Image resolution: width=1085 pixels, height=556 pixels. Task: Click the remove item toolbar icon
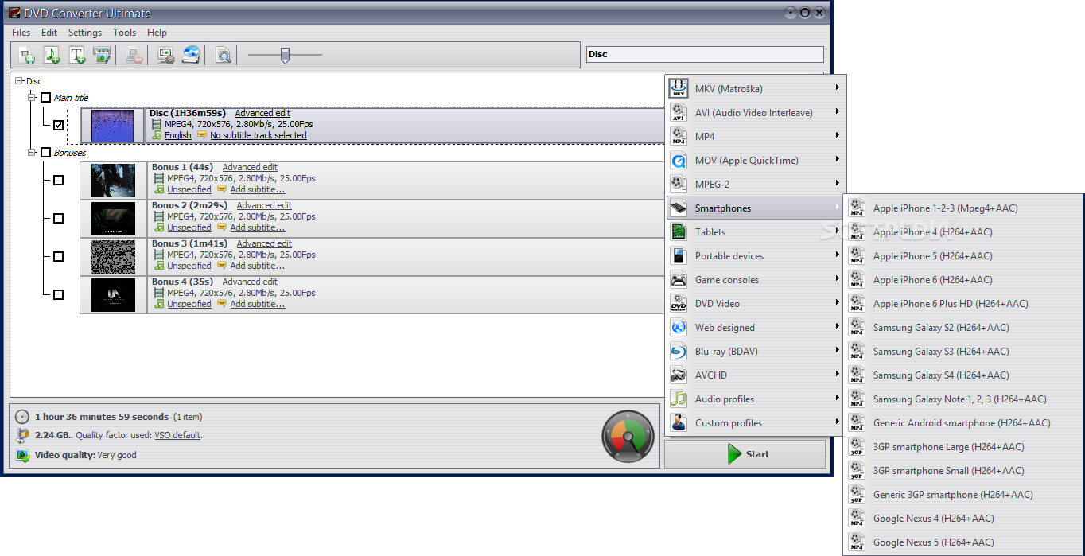pyautogui.click(x=134, y=55)
